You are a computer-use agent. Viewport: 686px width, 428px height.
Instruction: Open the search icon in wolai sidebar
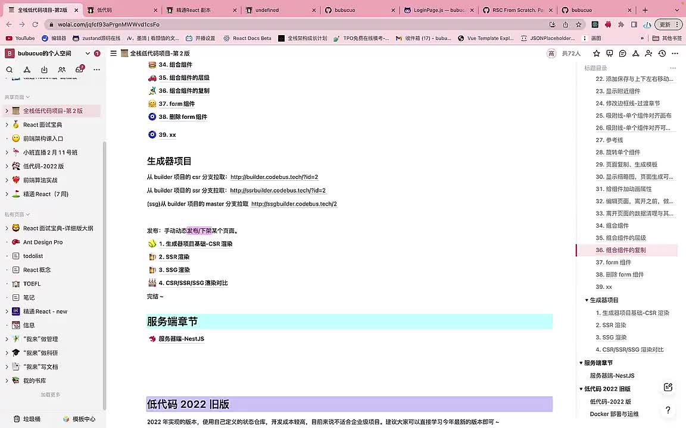click(x=9, y=70)
